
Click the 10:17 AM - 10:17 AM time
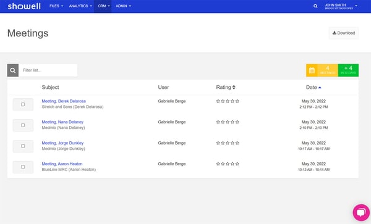[x=313, y=149]
